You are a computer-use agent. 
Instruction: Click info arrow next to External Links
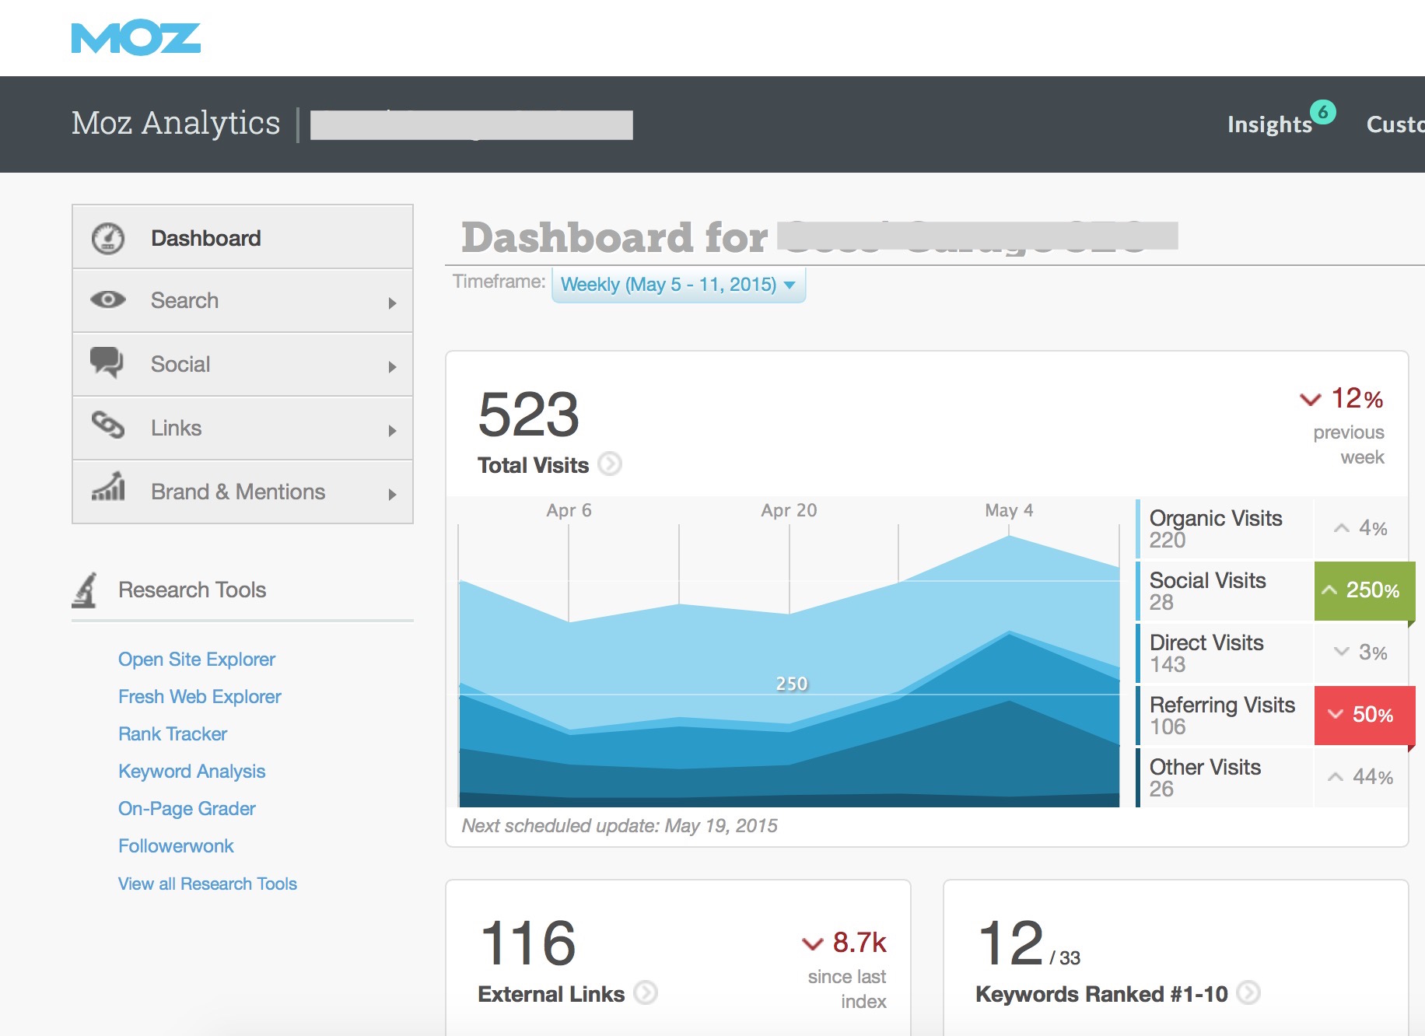[x=646, y=992]
